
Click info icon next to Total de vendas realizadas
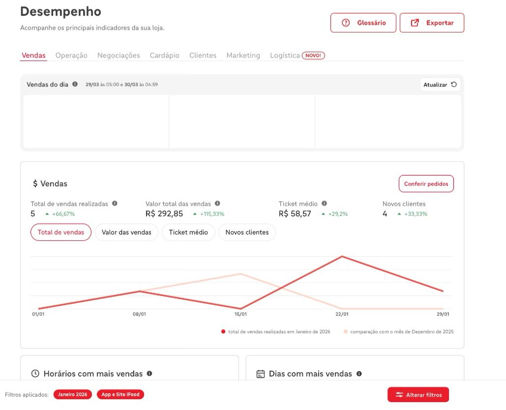click(115, 204)
